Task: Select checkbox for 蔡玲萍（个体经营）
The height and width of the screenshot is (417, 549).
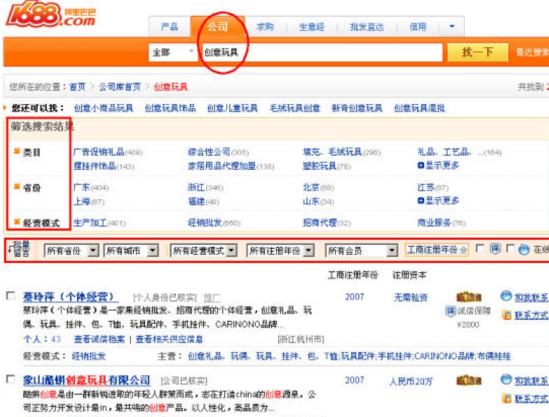Action: (11, 296)
